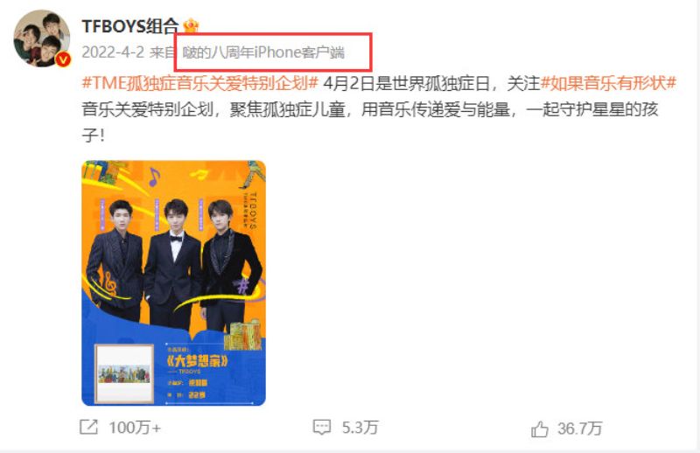This screenshot has height=453, width=700.
Task: Click the crown membership icon beside username
Action: [x=191, y=26]
